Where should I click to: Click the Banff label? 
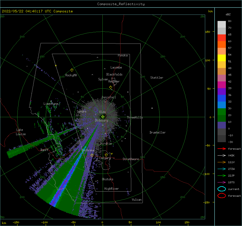point(44,150)
